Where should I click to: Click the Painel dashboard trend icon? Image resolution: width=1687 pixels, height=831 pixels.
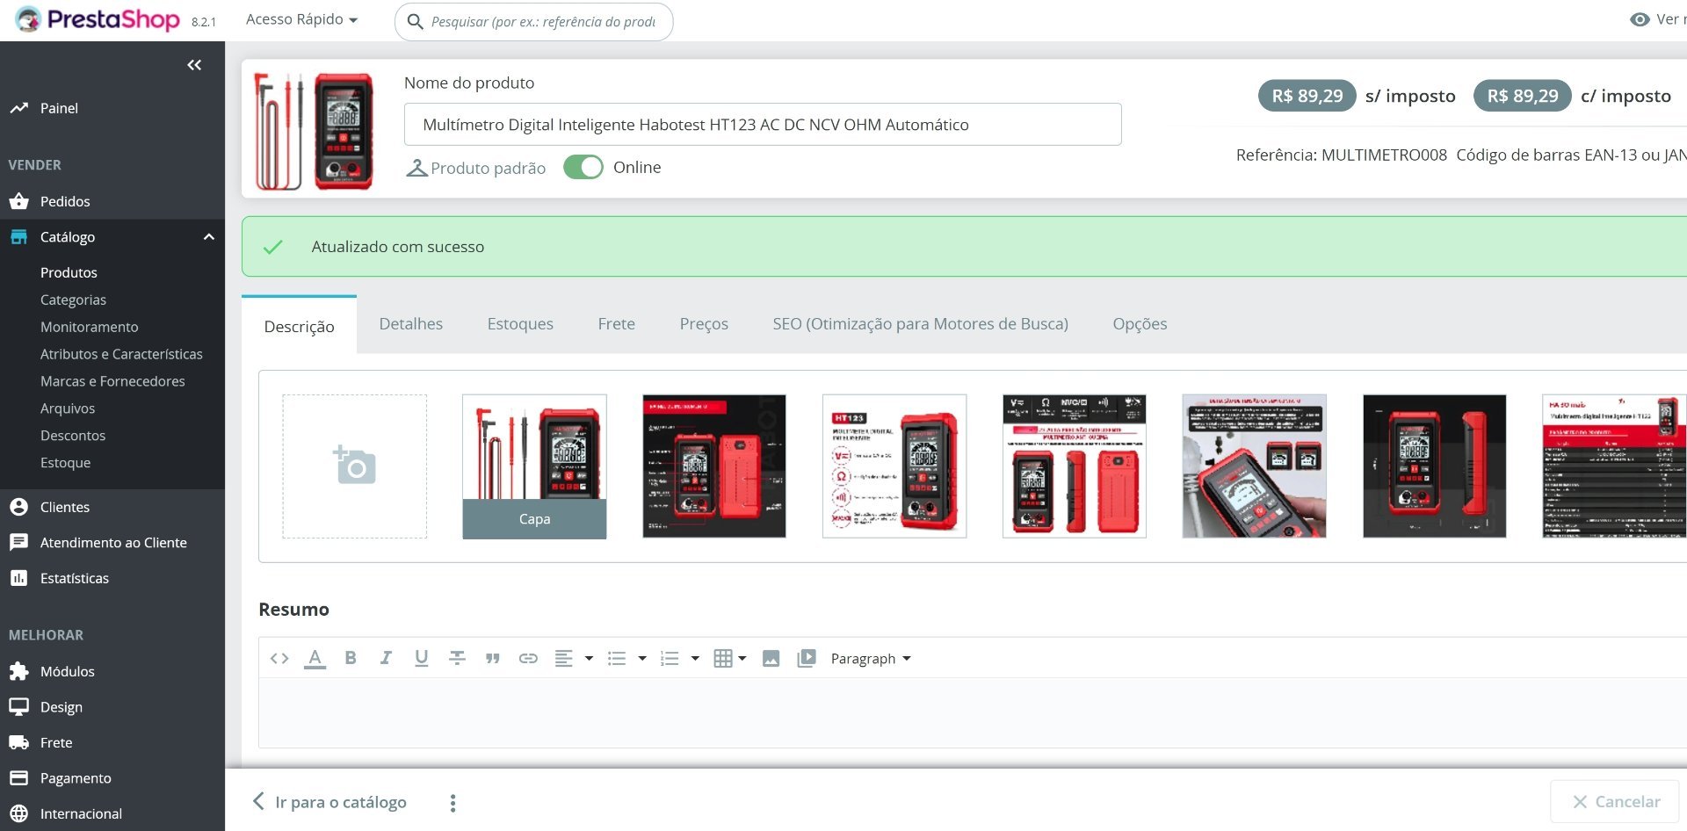[x=18, y=108]
